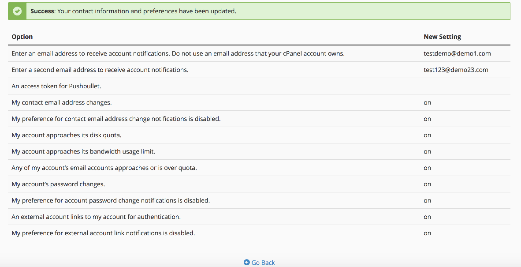Viewport: 521px width, 267px height.
Task: Click 'My account's password changes' option
Action: point(58,184)
